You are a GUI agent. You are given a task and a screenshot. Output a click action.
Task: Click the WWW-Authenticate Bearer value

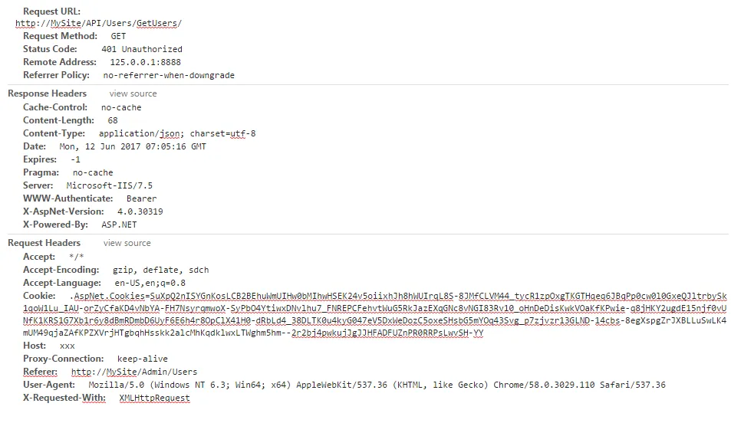coord(141,198)
